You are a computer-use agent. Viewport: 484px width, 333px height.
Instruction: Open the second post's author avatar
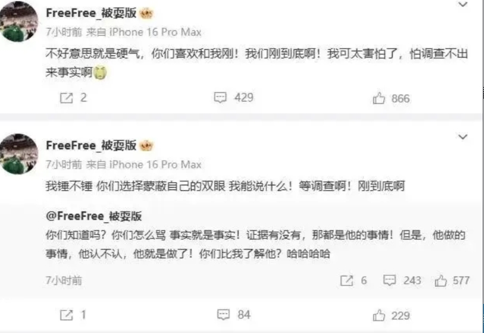pyautogui.click(x=18, y=154)
